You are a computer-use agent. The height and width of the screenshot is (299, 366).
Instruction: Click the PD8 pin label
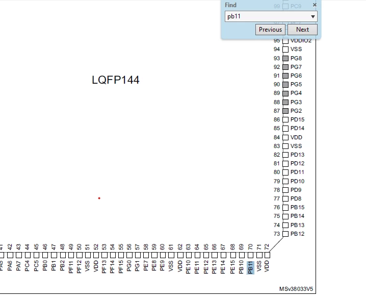coord(296,198)
